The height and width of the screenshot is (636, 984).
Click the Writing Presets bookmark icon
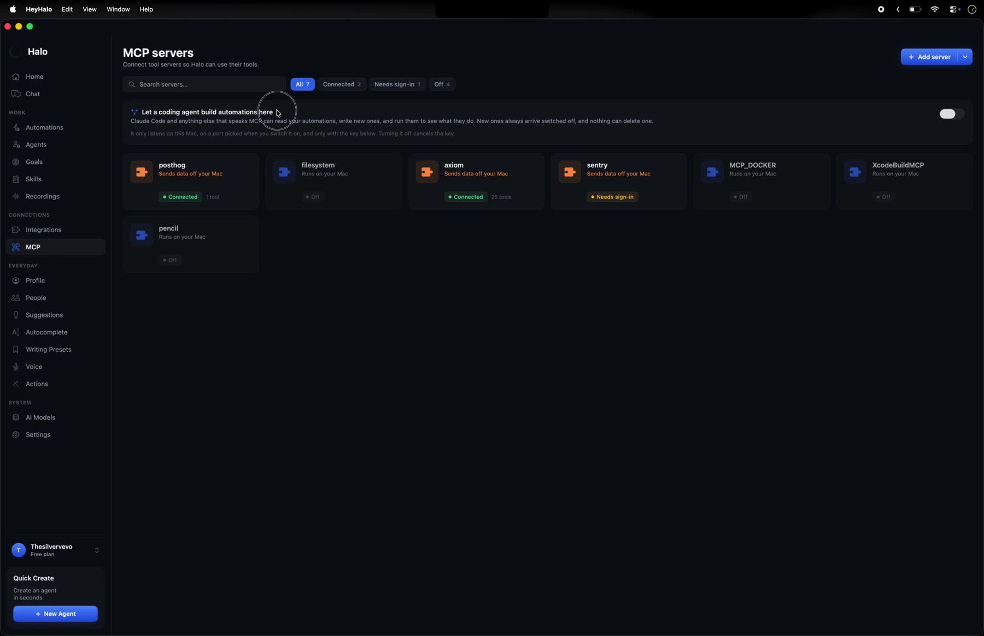(x=16, y=350)
